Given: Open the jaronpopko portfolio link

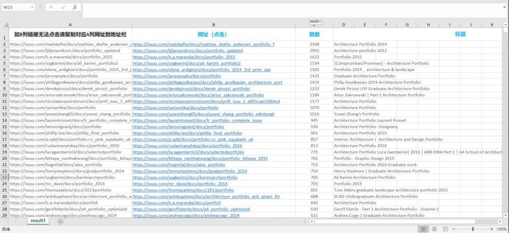Looking at the screenshot, I should [x=177, y=76].
